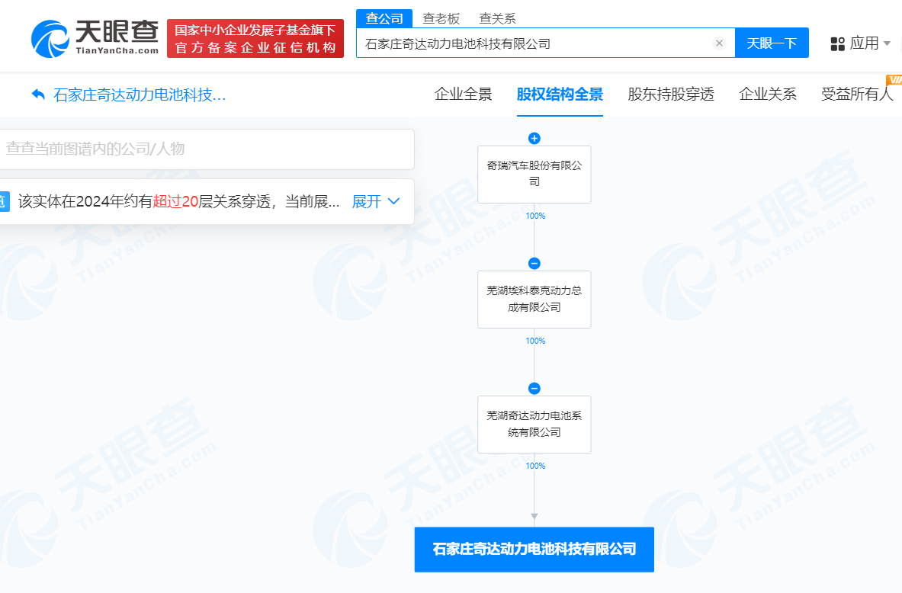The width and height of the screenshot is (902, 593).
Task: Click the minus icon above 芜湖奇达动力电池系统有限公司
Action: coord(534,388)
